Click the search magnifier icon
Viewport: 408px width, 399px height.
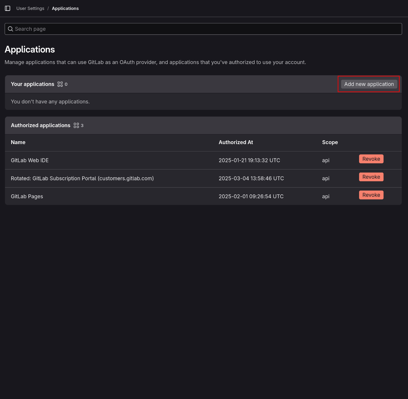[11, 29]
